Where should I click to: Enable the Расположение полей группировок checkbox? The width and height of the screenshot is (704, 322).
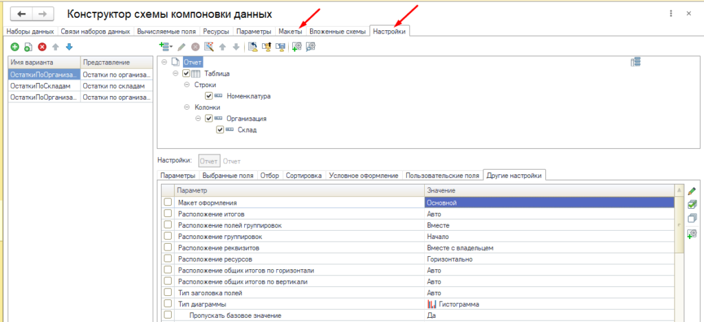click(168, 225)
